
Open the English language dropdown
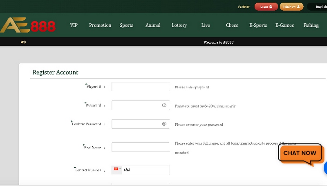tap(318, 7)
